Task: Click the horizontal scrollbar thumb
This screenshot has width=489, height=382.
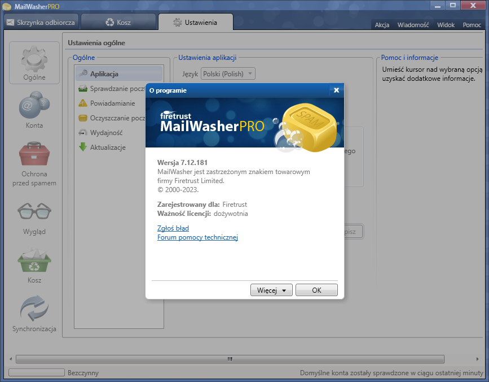Action: [x=230, y=359]
